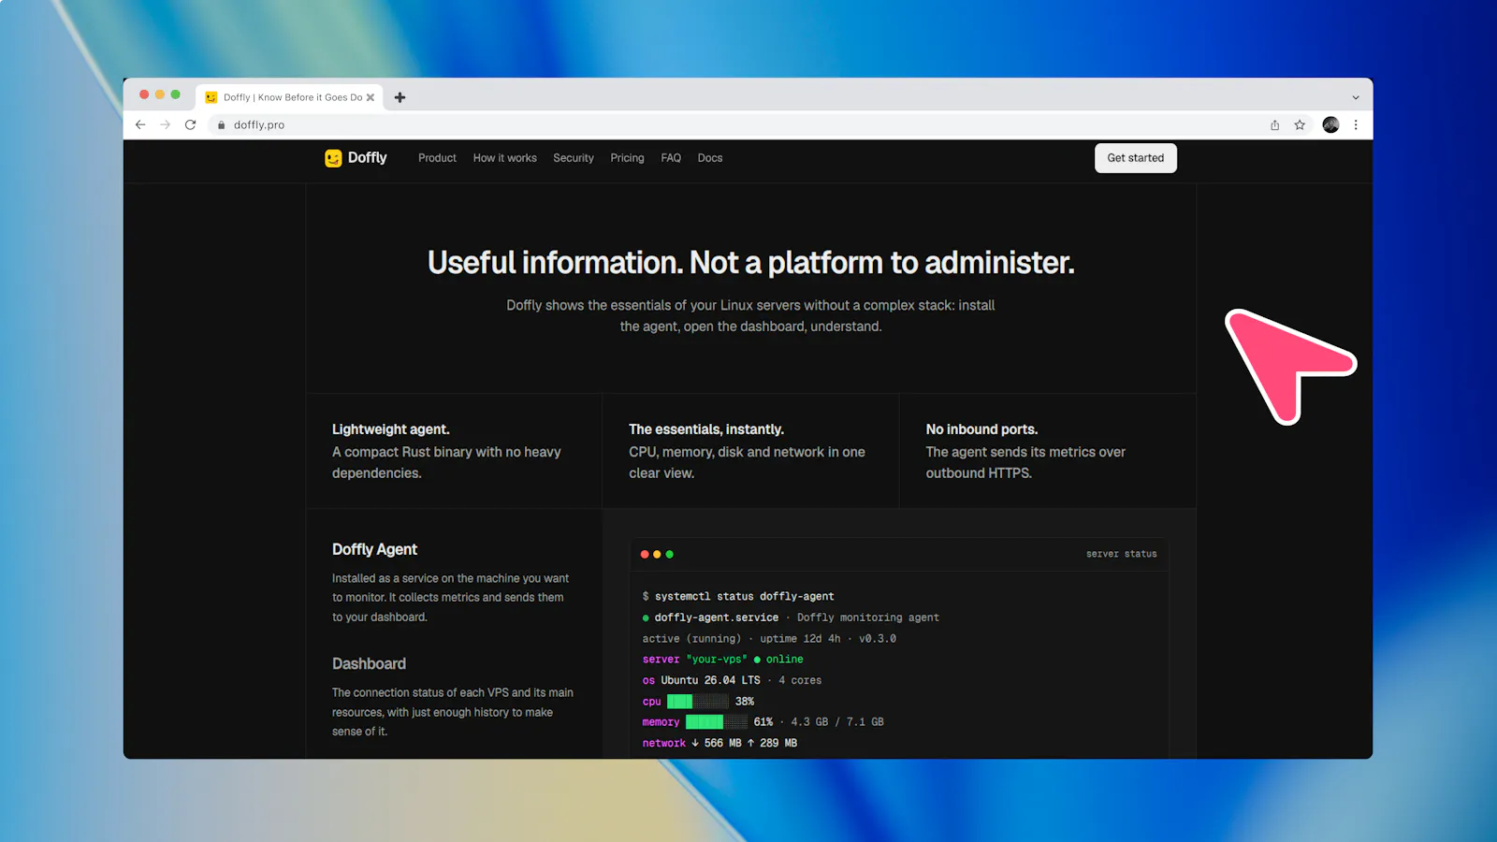Open the share icon in address bar
The image size is (1497, 842).
pyautogui.click(x=1274, y=124)
